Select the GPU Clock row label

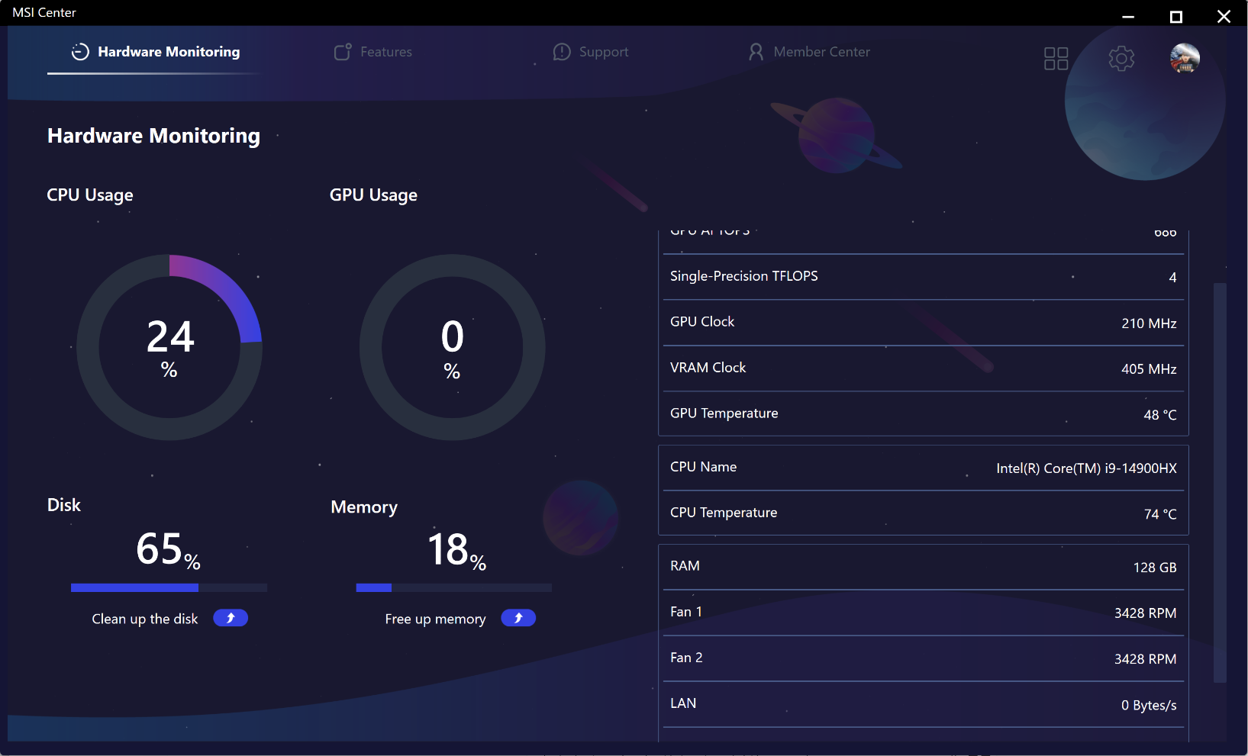coord(702,322)
